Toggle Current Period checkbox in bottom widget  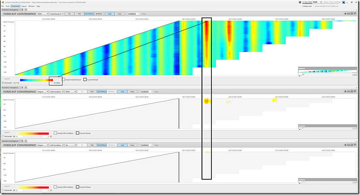pos(77,187)
